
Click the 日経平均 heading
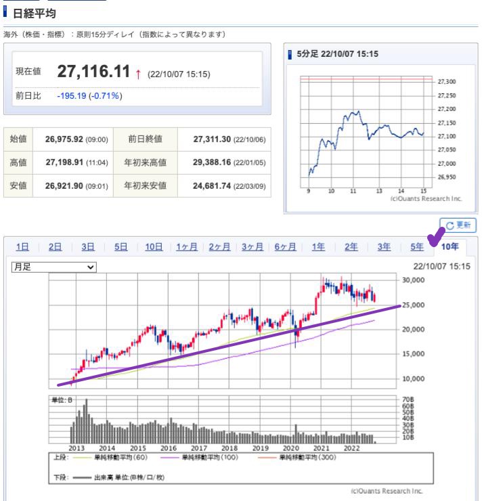(34, 14)
